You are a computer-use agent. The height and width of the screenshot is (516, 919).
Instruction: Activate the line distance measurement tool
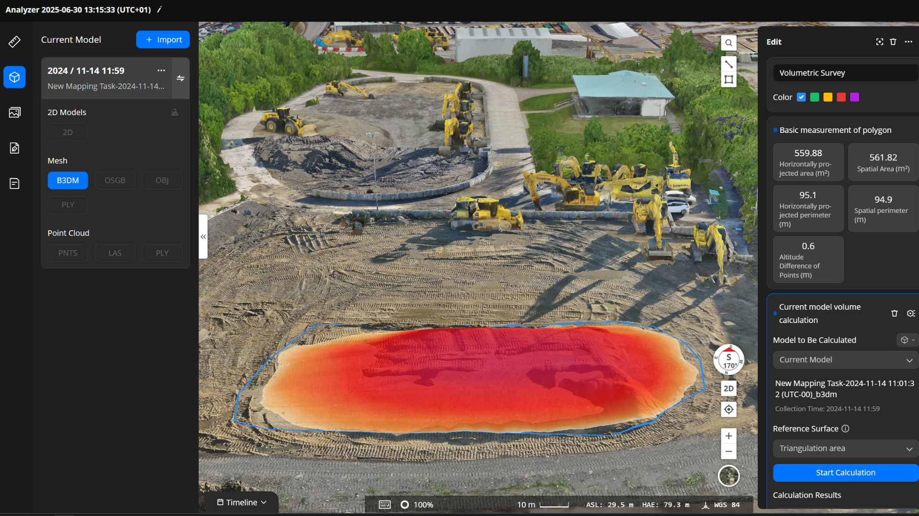[x=728, y=64]
